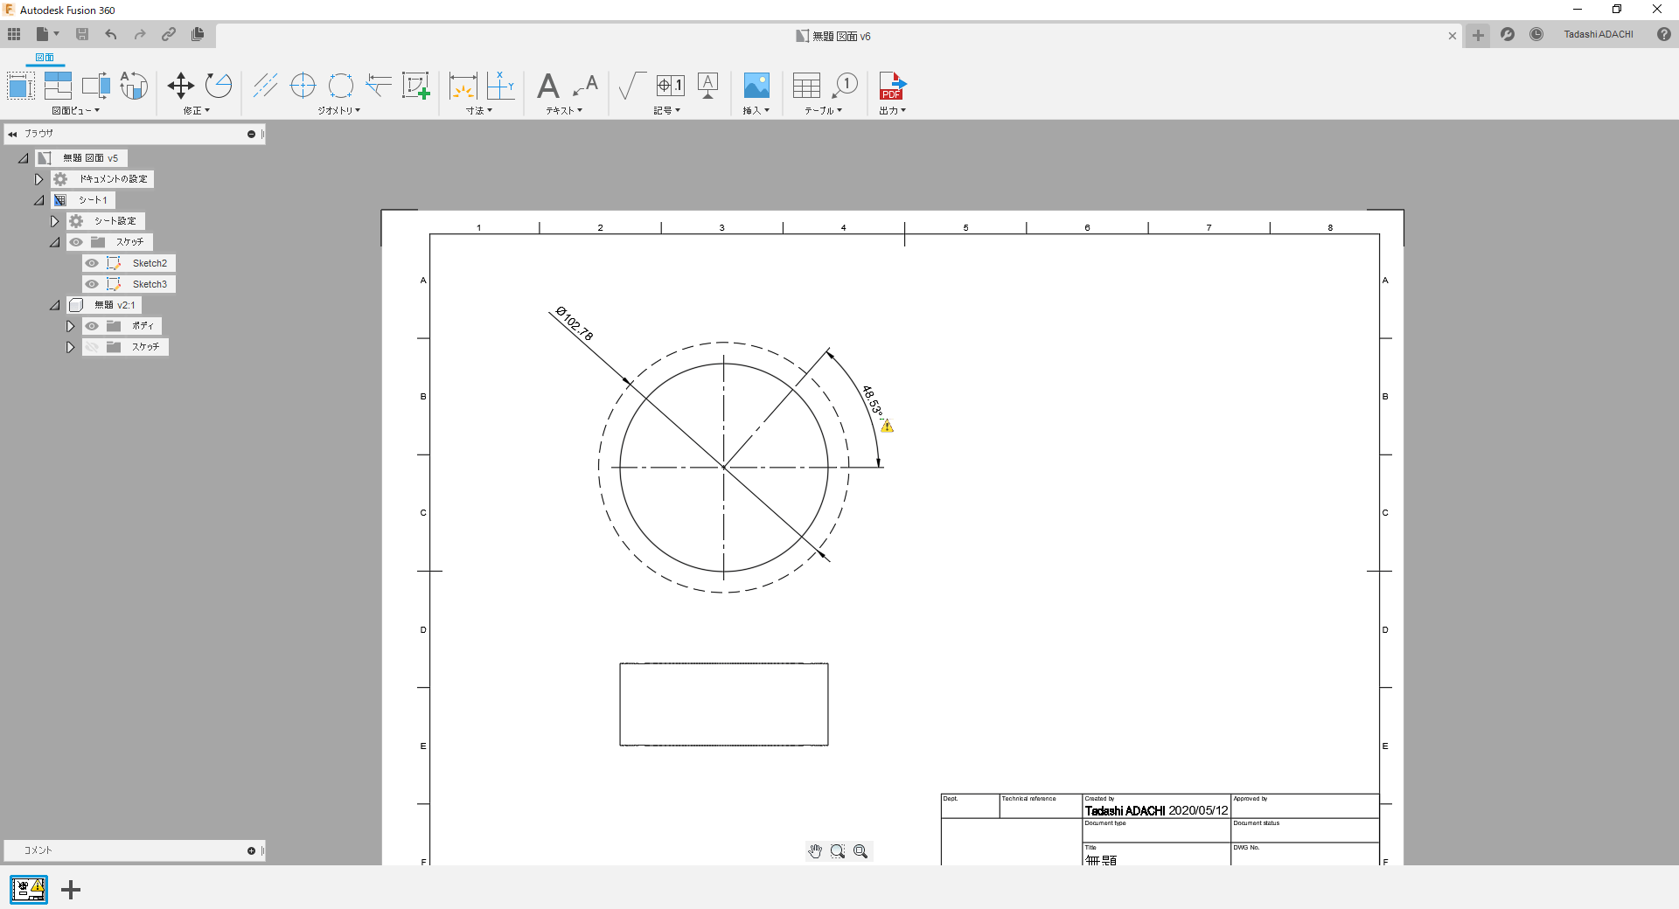1679x909 pixels.
Task: Open the ジオメトリ dropdown
Action: (x=338, y=111)
